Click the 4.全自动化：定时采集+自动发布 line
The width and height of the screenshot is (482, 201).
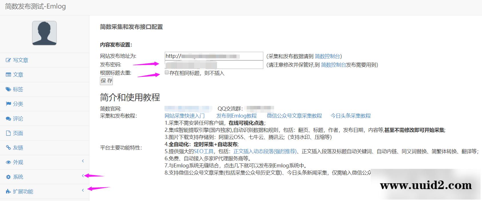(x=202, y=144)
